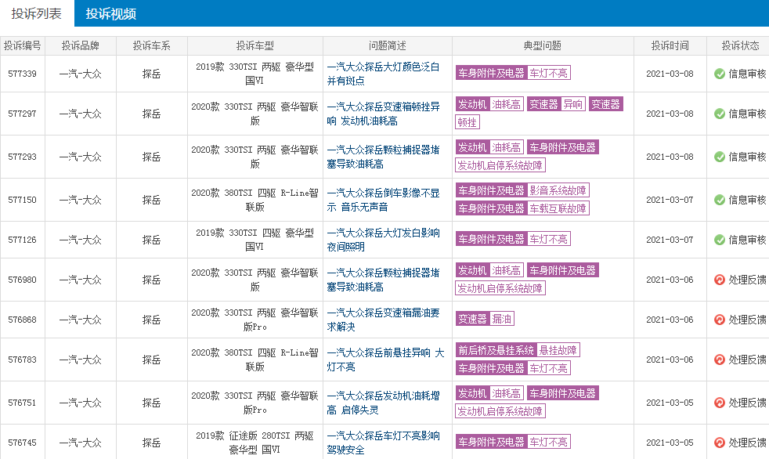
Task: Click model 2020款 330TSI 两驱 豪华智联版Pro in row 576868
Action: (x=255, y=320)
